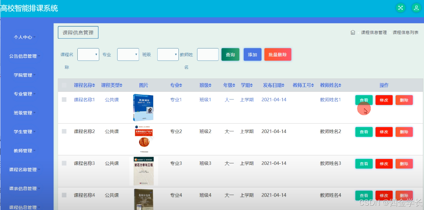Click 查看 for 课程名称1 row
Viewport: 424px width, 210px height.
click(x=364, y=100)
